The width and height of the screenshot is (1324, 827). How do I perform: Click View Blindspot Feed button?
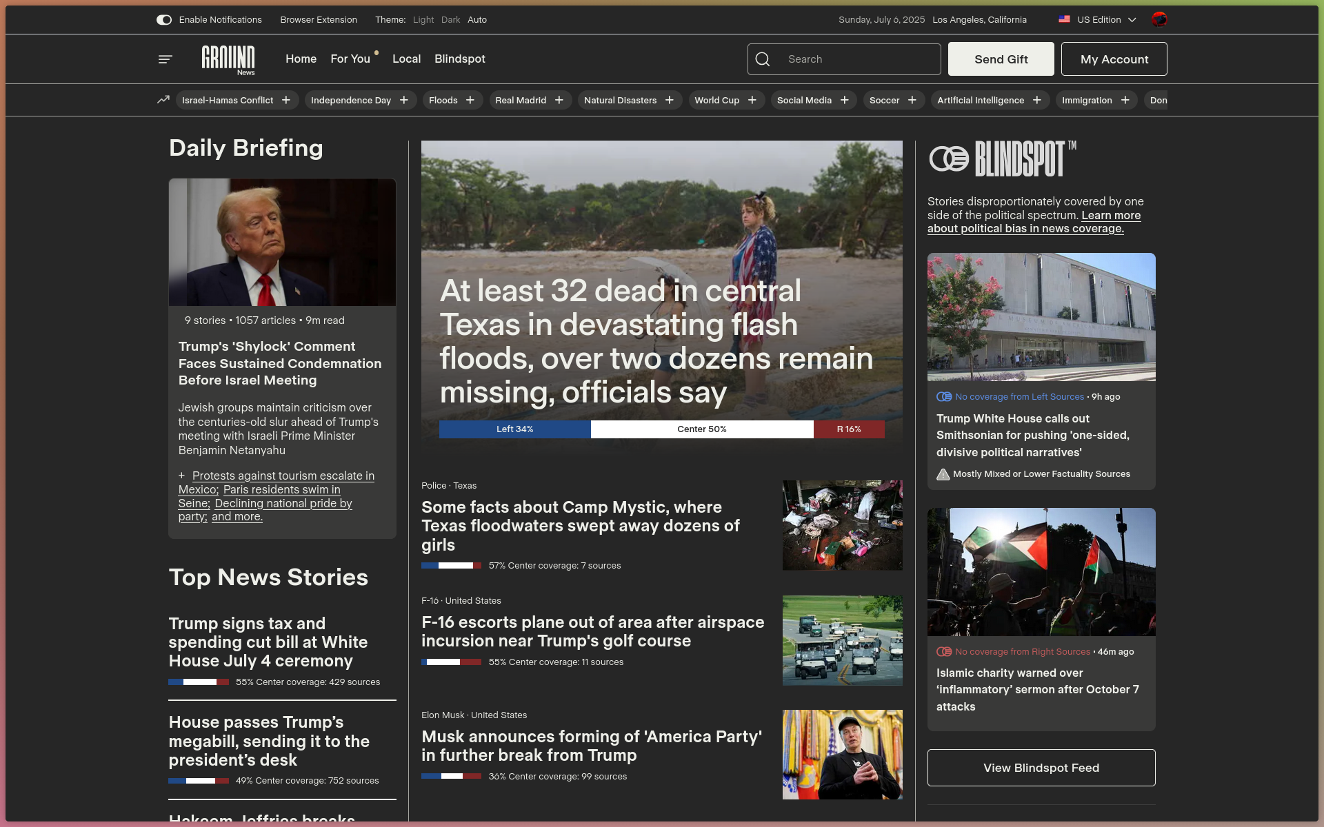coord(1041,768)
